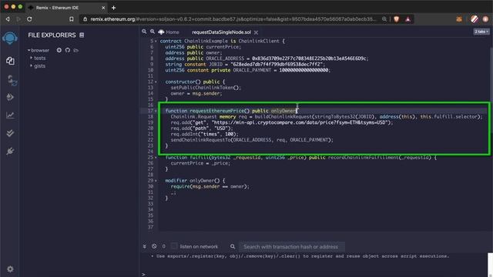The width and height of the screenshot is (493, 277).
Task: Click 'owner = msg.sender;' on line 14
Action: (x=196, y=94)
